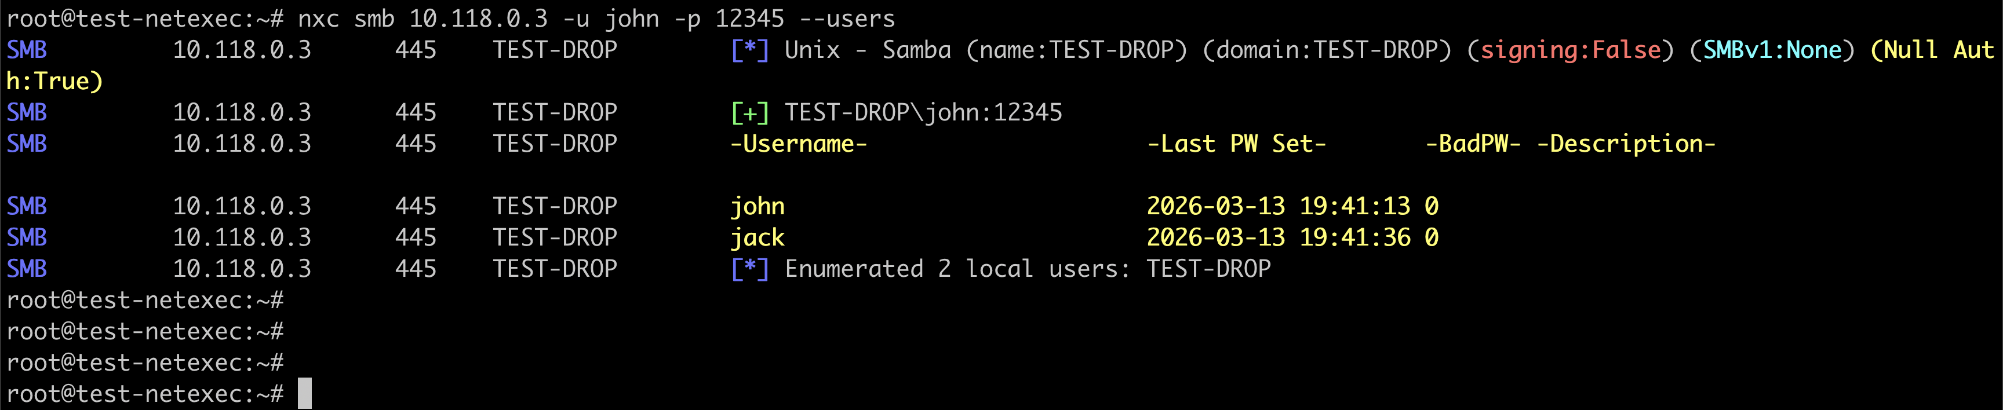Select the yellow john username entry

(x=758, y=207)
